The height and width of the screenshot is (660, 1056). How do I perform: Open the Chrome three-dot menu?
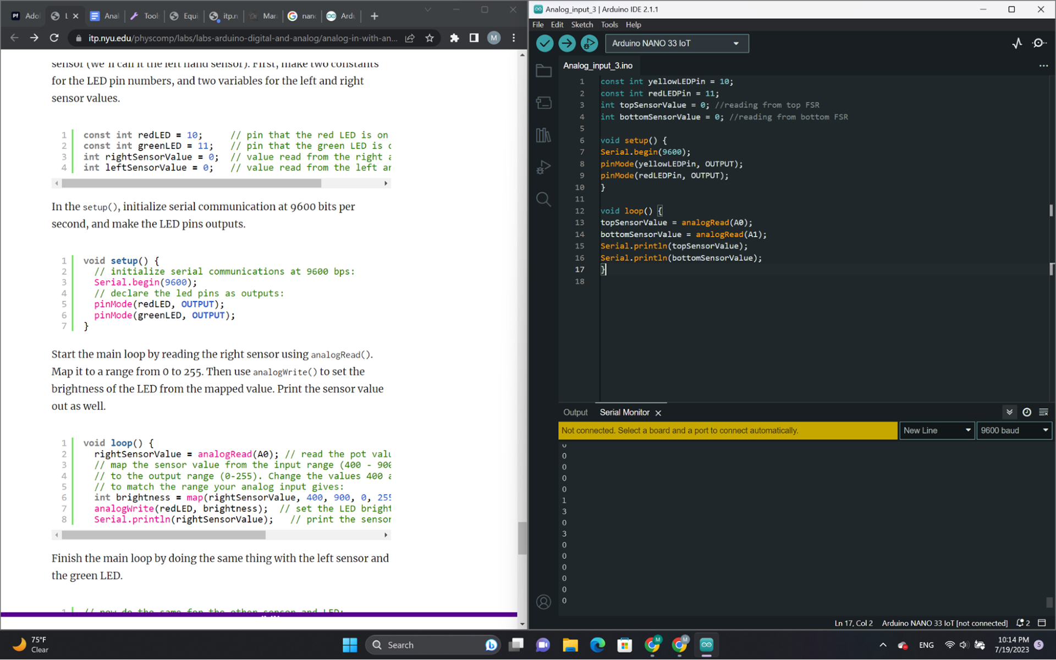pos(514,38)
